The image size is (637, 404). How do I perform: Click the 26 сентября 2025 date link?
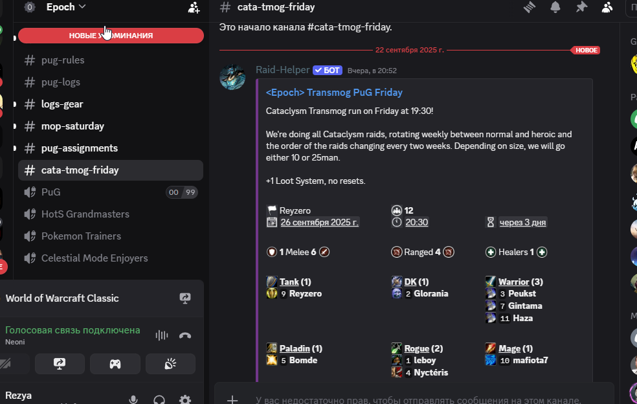click(x=319, y=222)
